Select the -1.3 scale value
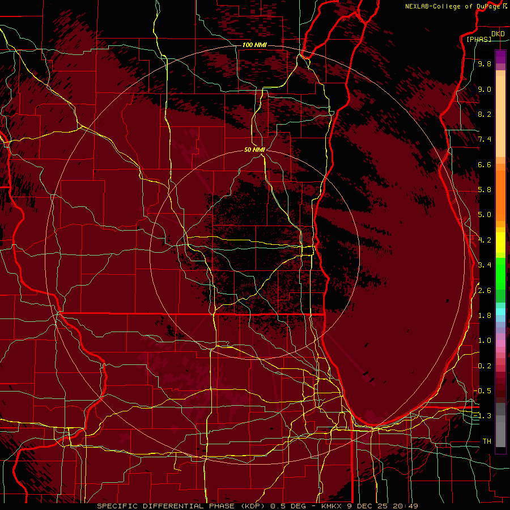Screen dimensions: 510x510 click(x=482, y=416)
